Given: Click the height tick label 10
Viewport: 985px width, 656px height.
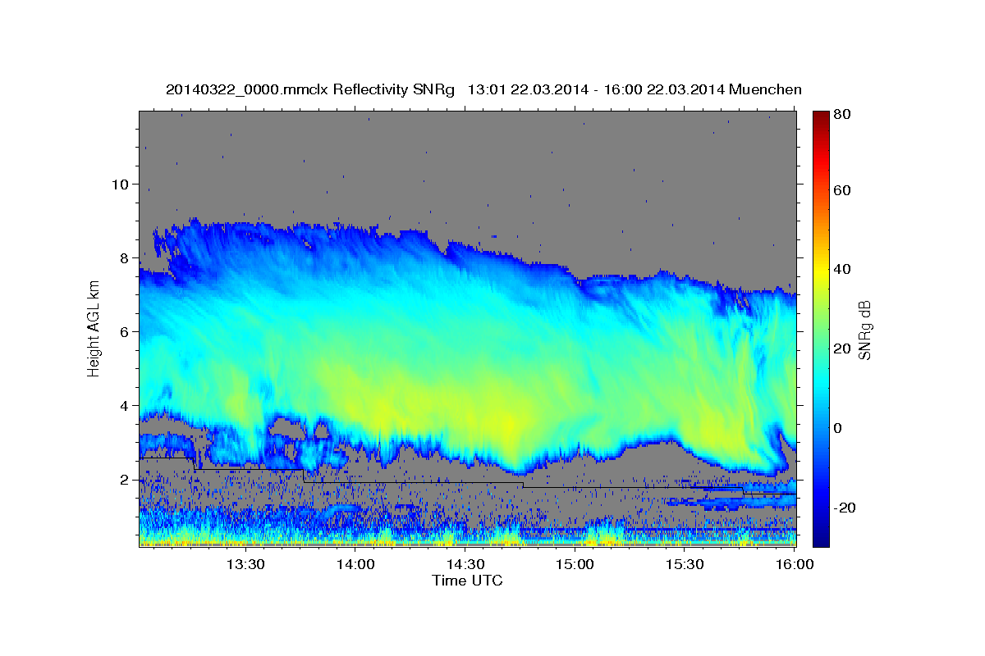Looking at the screenshot, I should pyautogui.click(x=121, y=184).
